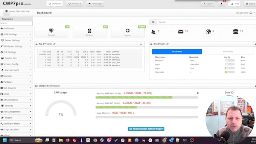Click the users count icon
This screenshot has height=144, width=256.
click(x=153, y=32)
